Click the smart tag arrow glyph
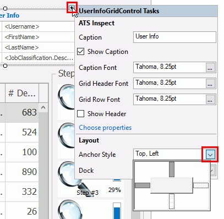 [x=72, y=8]
